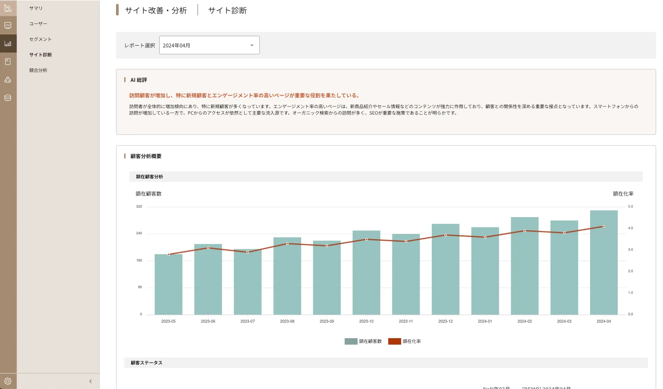
Task: Collapse the sidebar with the left chevron
Action: coord(91,381)
